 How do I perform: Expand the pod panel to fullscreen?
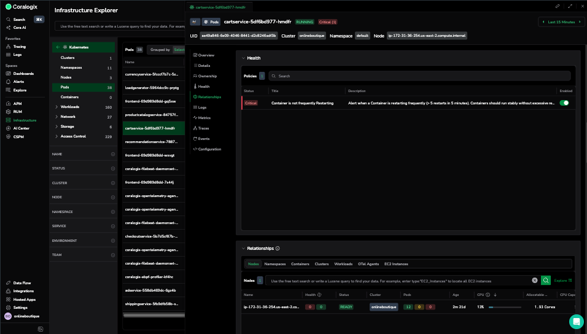[570, 6]
